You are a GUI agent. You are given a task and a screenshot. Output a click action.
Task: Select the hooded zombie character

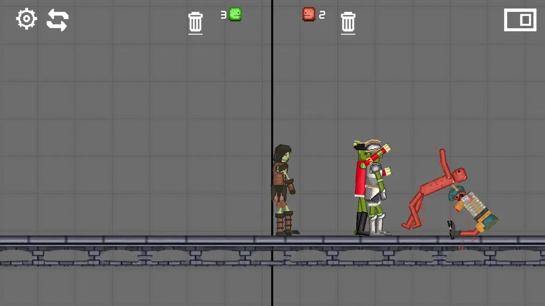tap(284, 190)
